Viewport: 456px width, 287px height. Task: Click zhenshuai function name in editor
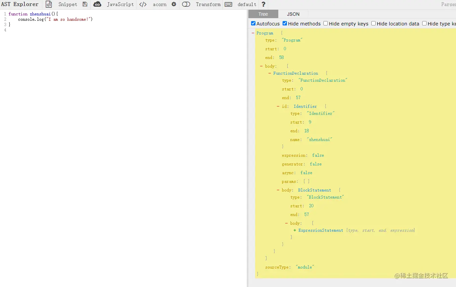point(40,14)
